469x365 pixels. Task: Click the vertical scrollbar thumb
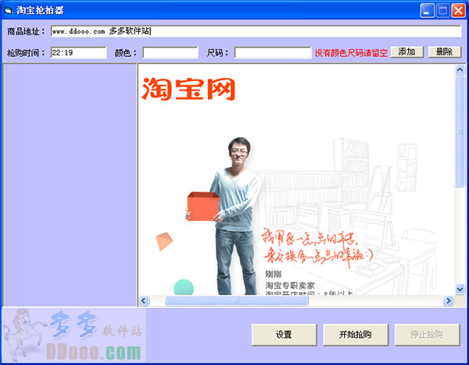pos(460,131)
